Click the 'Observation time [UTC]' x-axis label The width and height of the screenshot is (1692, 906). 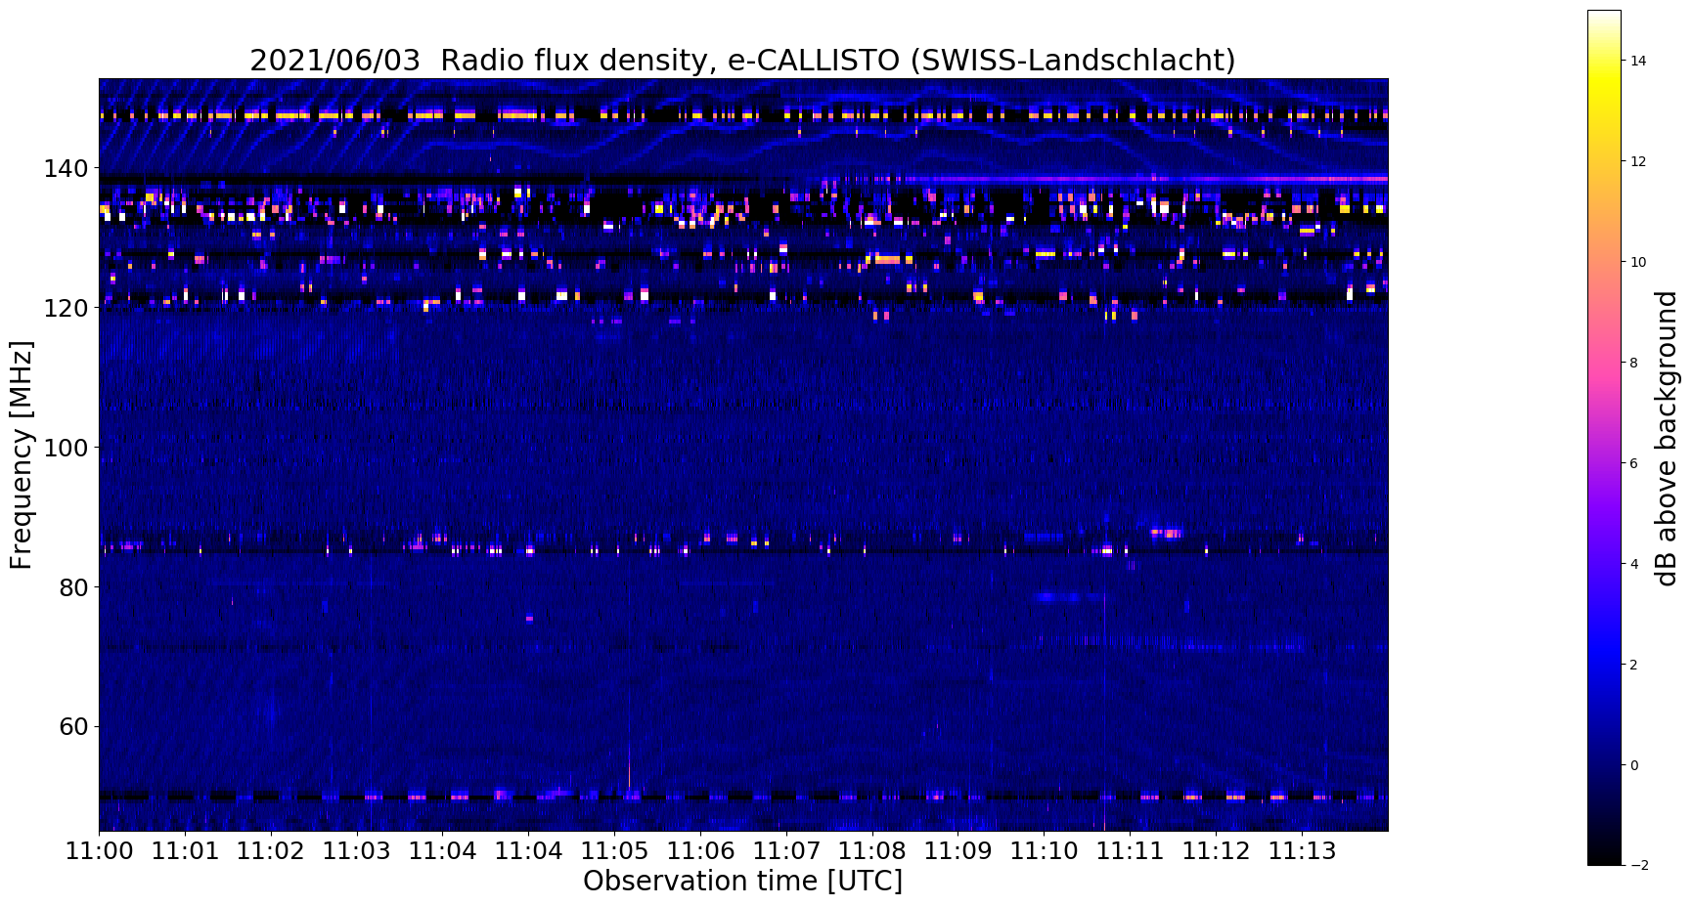[x=742, y=881]
